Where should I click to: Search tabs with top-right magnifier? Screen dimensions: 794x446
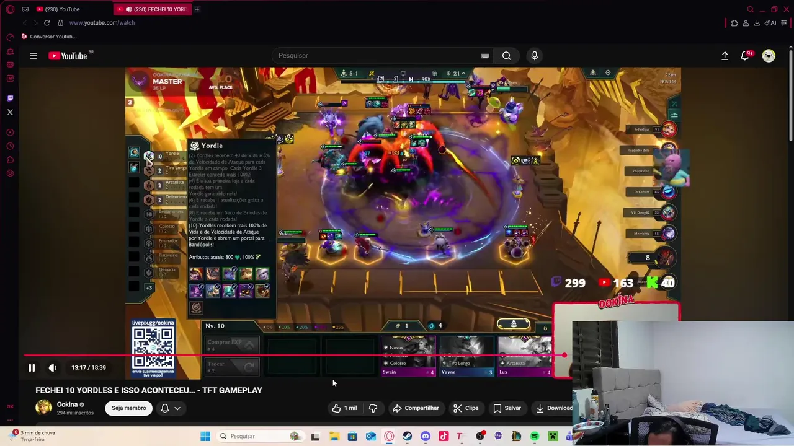coord(750,9)
